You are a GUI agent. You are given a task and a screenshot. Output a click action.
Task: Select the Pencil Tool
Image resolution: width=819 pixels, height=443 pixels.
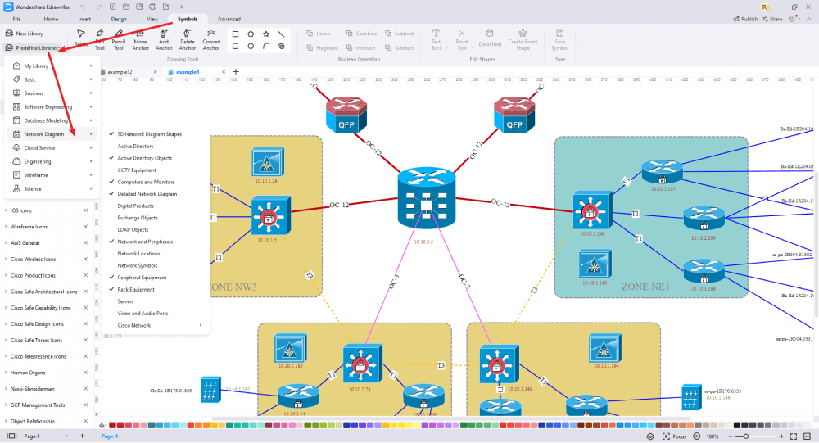119,39
